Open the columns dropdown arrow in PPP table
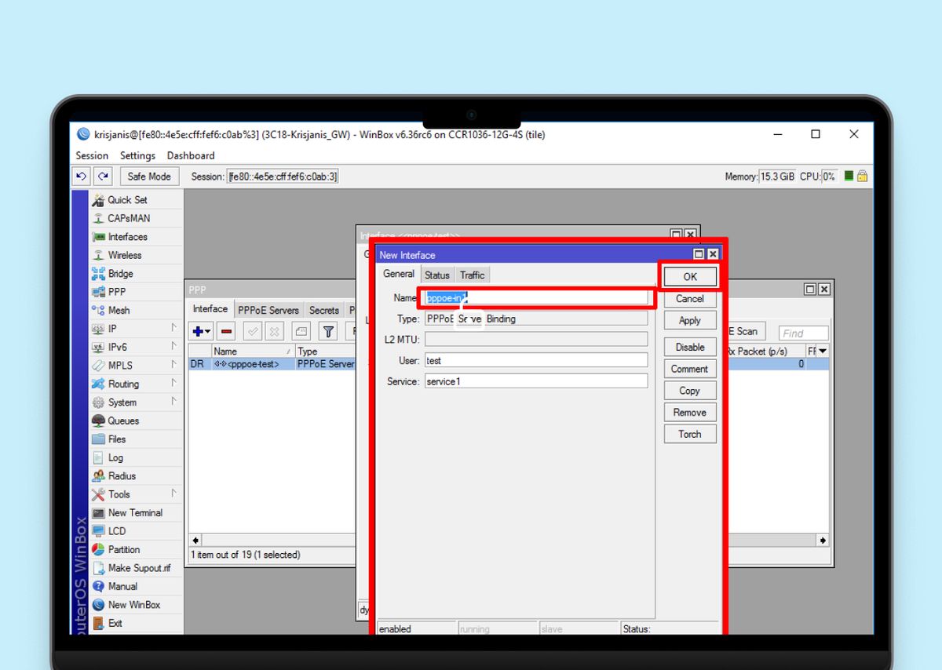Viewport: 942px width, 670px height. [823, 351]
